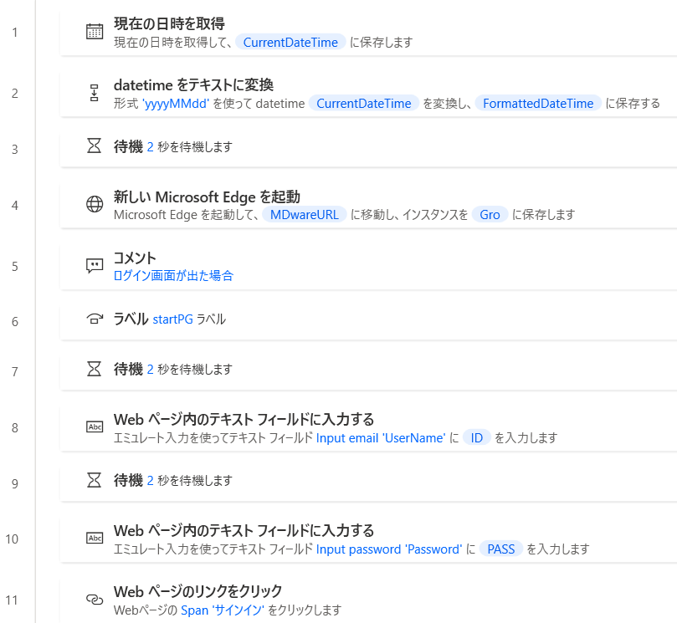677x623 pixels.
Task: Click the calendar icon of step 1
Action: [x=95, y=32]
